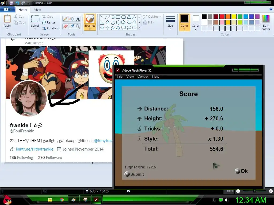Switch to the Home ribbon tab

pos(23,10)
